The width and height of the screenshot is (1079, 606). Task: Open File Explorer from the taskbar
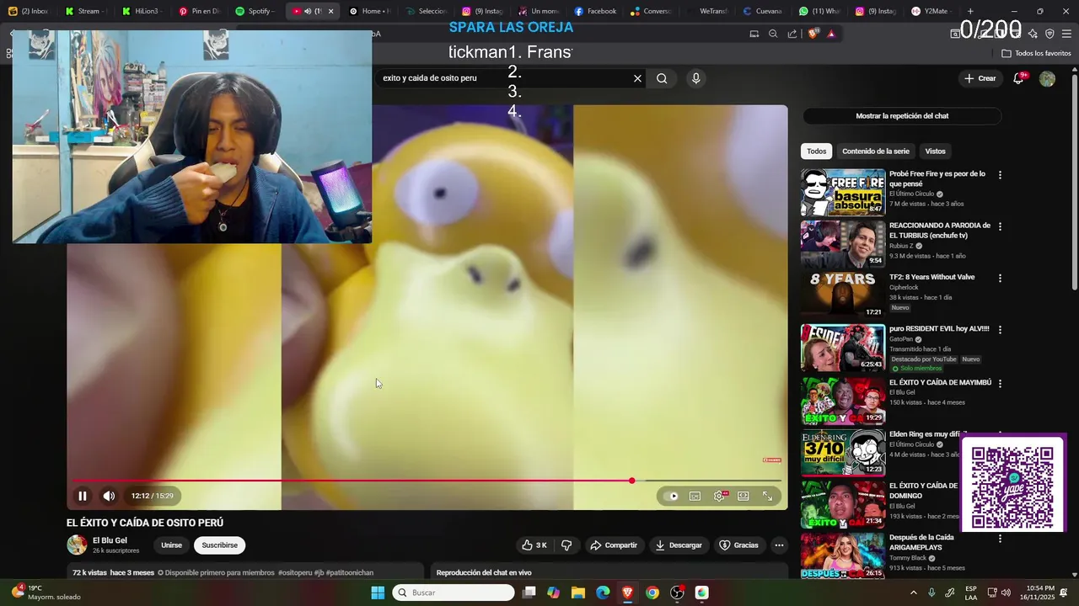tap(578, 593)
